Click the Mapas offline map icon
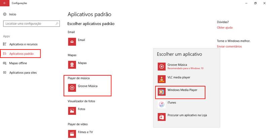 [5, 63]
